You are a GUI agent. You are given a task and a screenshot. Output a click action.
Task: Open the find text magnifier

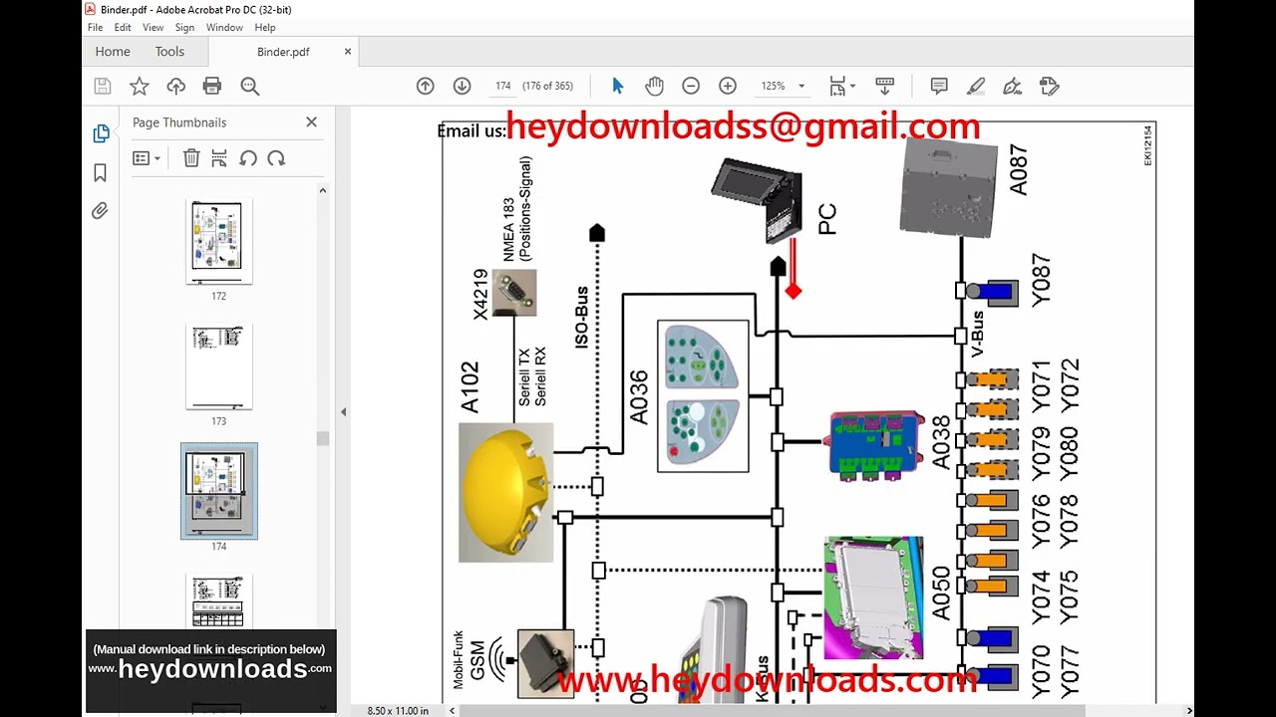click(250, 87)
